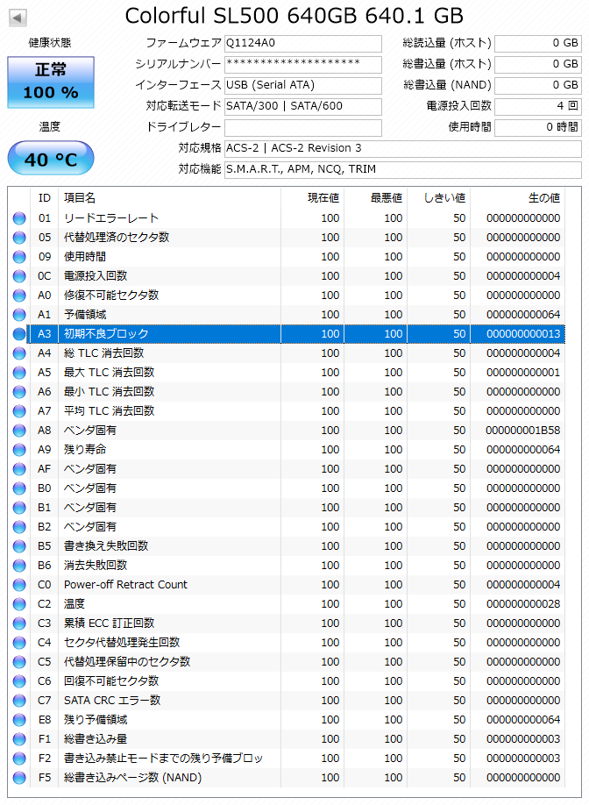This screenshot has height=805, width=589.
Task: Select the 累積 ECC 訂正回数 row
Action: click(x=287, y=623)
